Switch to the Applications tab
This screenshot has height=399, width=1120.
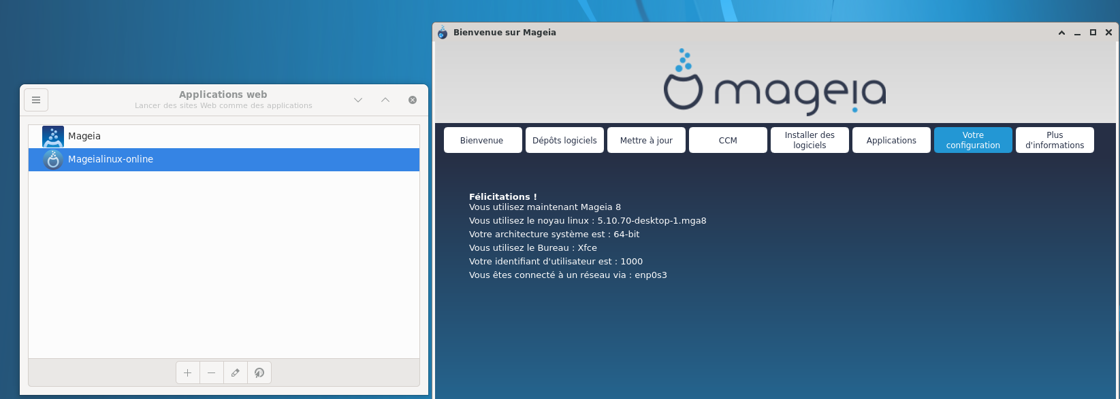(x=891, y=140)
